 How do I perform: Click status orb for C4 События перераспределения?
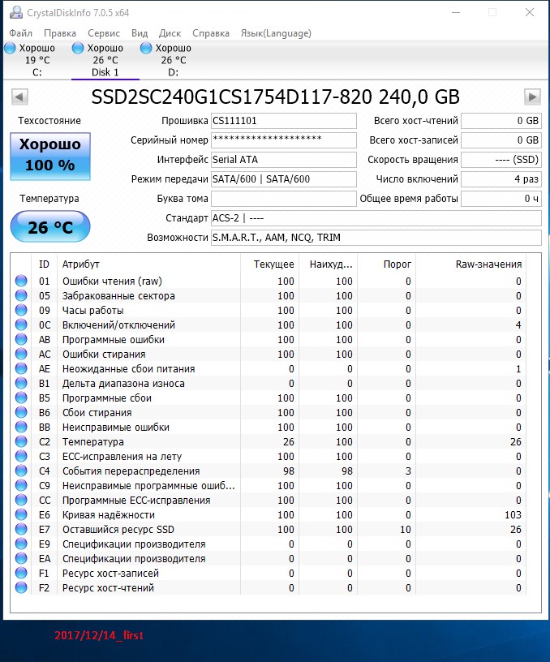click(21, 471)
